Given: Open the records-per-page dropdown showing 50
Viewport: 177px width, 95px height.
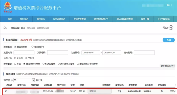Looking at the screenshot, I should [x=24, y=80].
